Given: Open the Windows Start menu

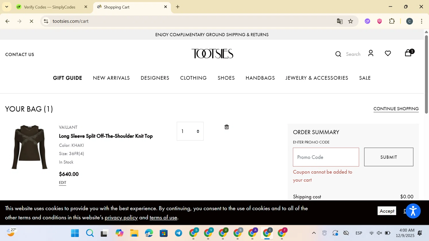Looking at the screenshot, I should point(75,233).
